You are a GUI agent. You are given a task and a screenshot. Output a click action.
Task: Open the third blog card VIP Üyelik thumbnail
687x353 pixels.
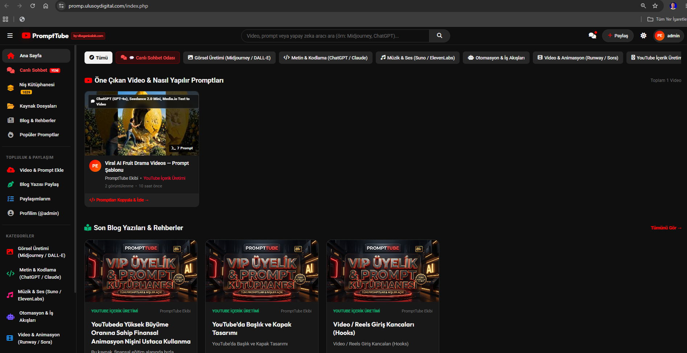coord(383,271)
